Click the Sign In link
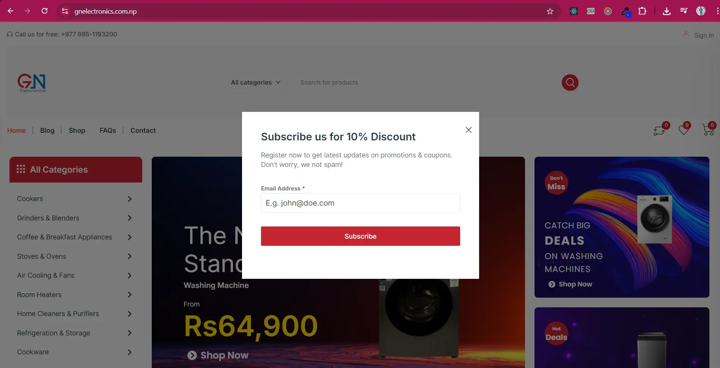 [x=704, y=35]
